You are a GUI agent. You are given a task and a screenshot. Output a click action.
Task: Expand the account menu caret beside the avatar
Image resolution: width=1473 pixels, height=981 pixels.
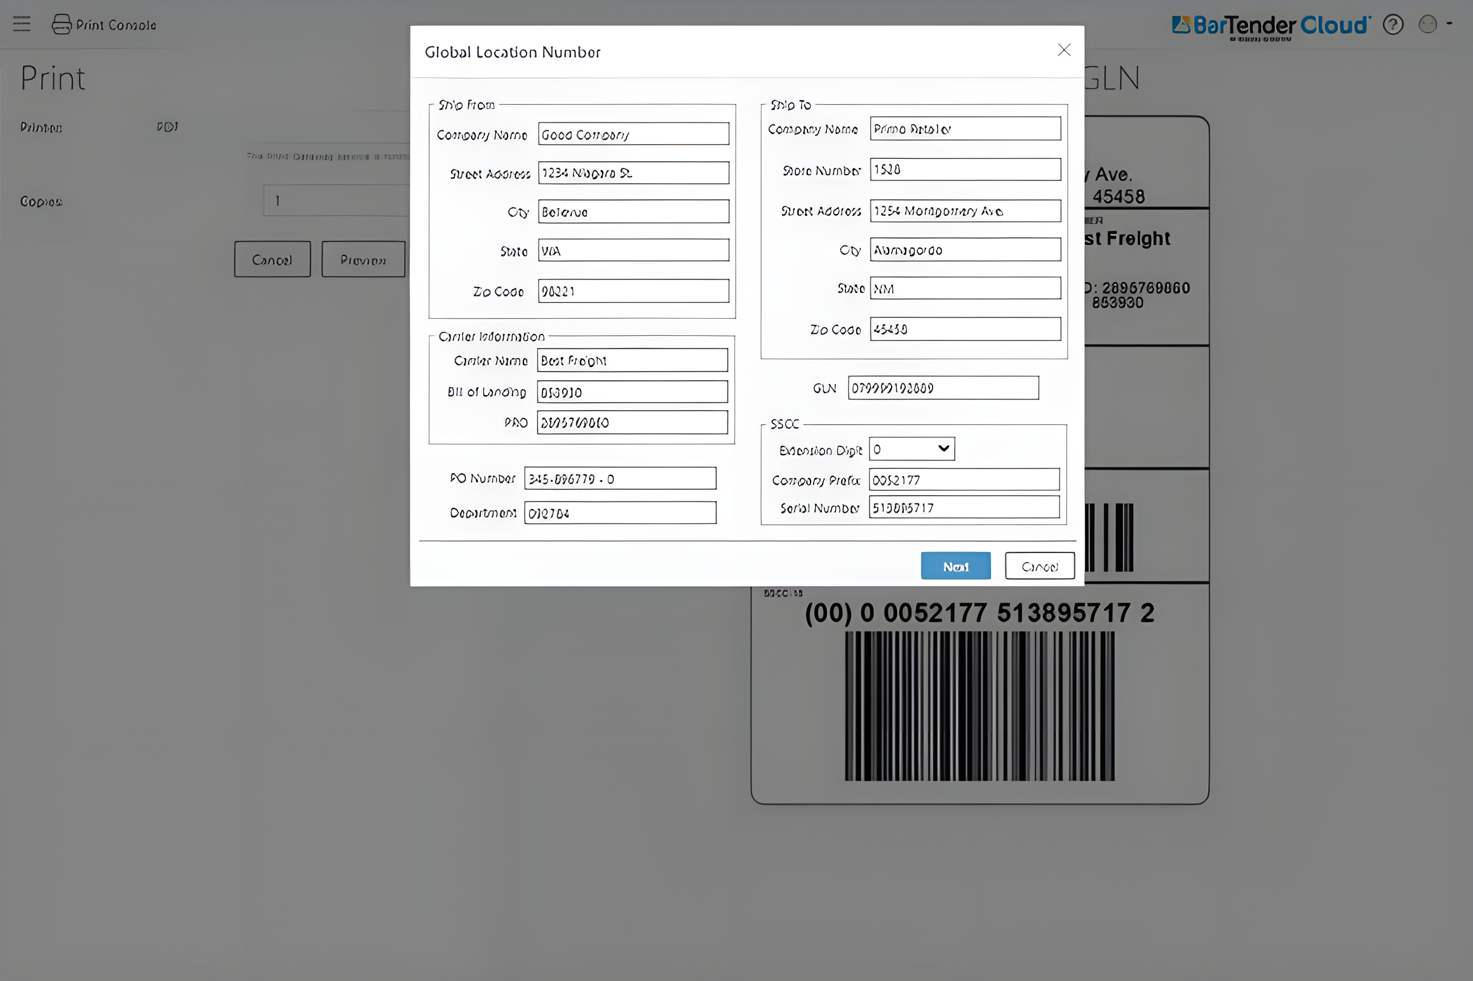point(1450,25)
